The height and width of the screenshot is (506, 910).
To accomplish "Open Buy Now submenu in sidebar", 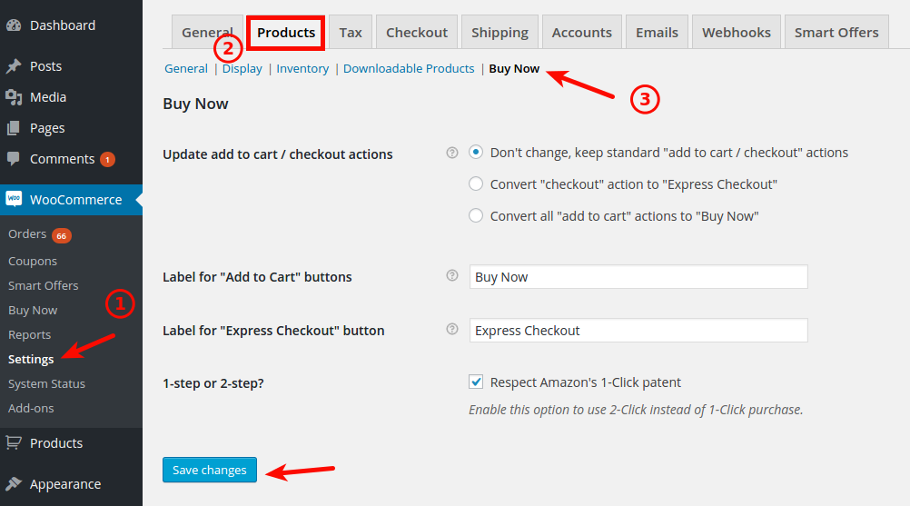I will (x=33, y=311).
